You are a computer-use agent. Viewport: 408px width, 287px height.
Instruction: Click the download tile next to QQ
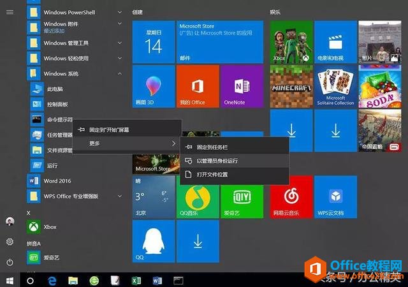click(x=198, y=241)
